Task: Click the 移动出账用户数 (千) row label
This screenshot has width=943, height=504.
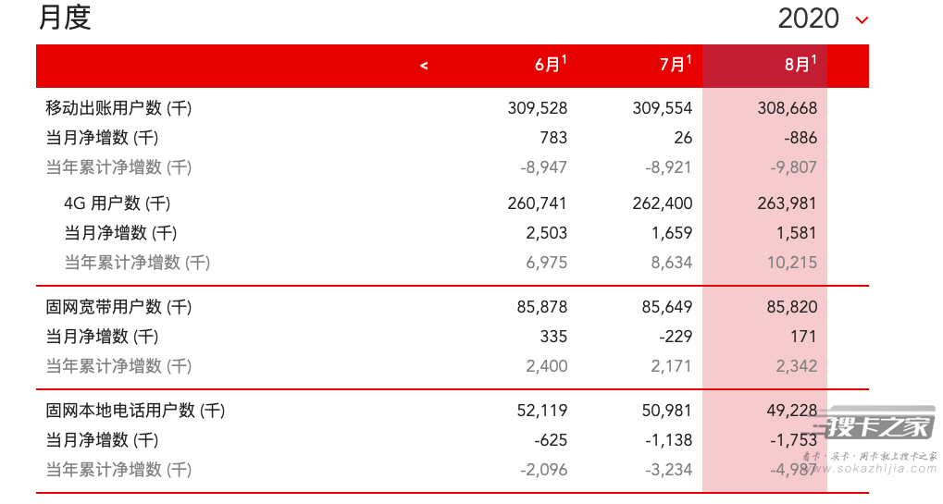Action: 118,108
